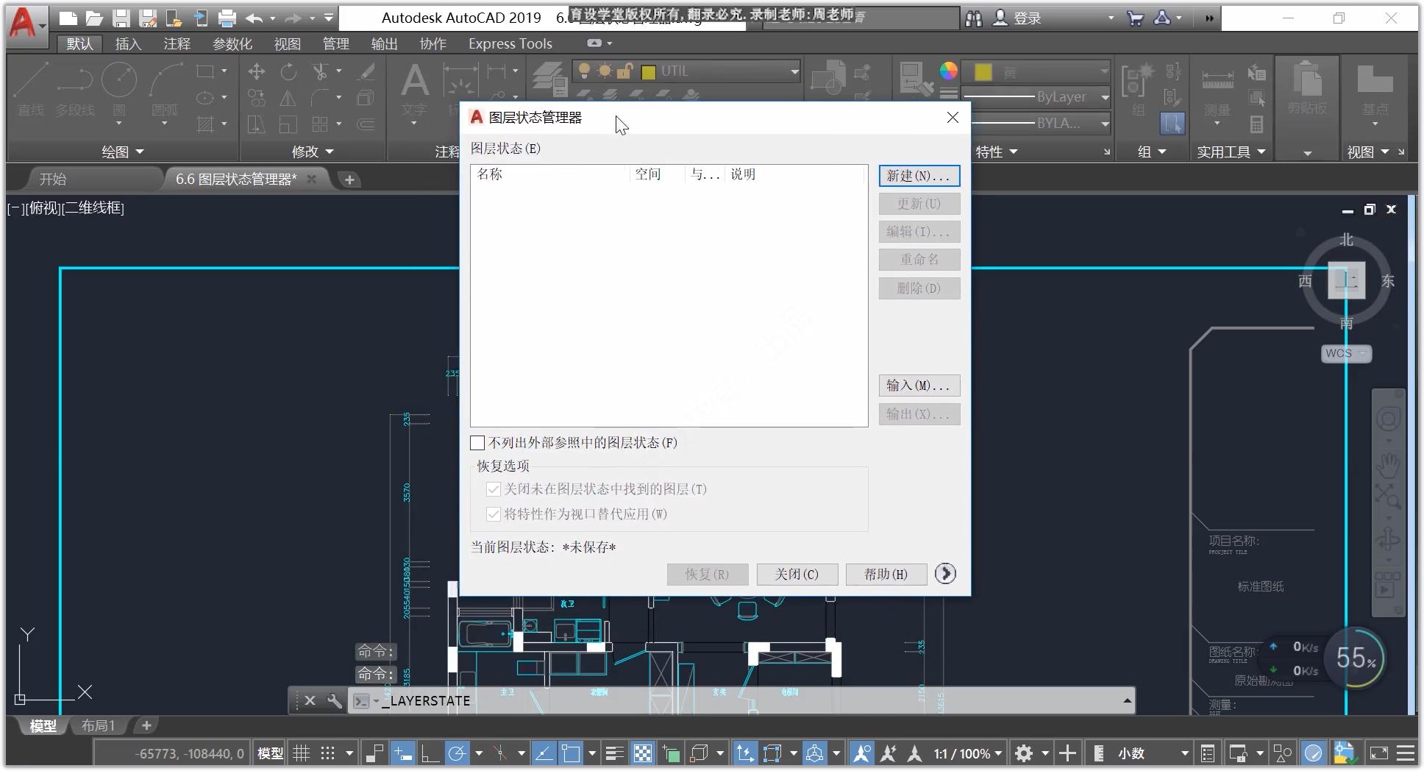Select the Circle (圆) tool
Screen dimensions: 1424x771
tap(118, 90)
